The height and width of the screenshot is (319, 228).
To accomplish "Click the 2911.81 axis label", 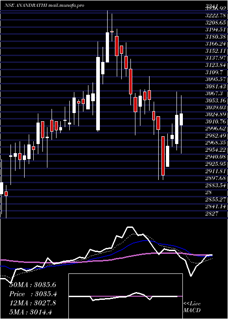I will 216,171.
